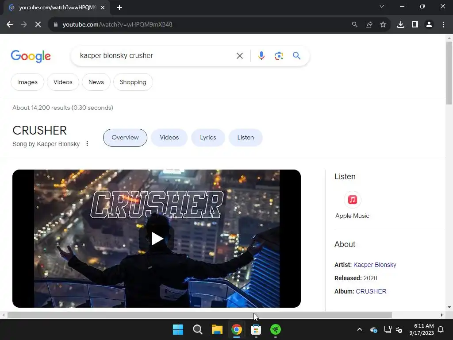The image size is (453, 340).
Task: Click the vertical scrollbar thumb
Action: [x=449, y=73]
